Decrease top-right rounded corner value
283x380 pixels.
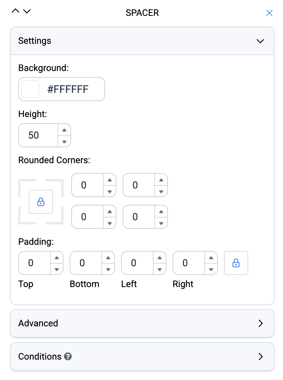coord(161,192)
